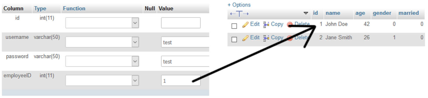Click the pencil Edit icon for John Doe
This screenshot has width=428, height=98.
click(246, 25)
